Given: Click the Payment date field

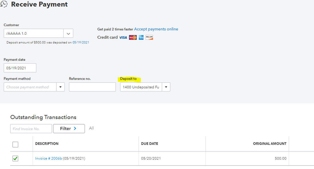Looking at the screenshot, I should pyautogui.click(x=20, y=68).
